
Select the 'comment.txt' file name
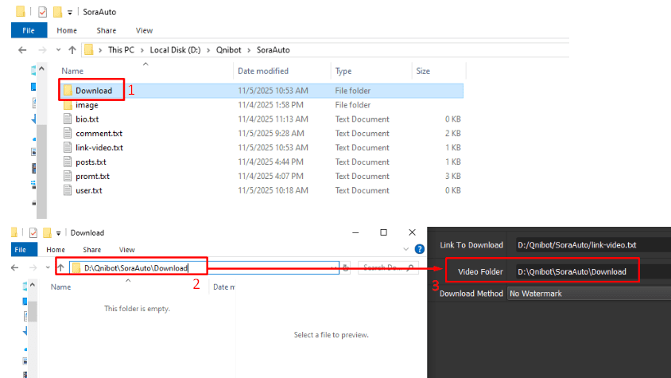pyautogui.click(x=99, y=133)
